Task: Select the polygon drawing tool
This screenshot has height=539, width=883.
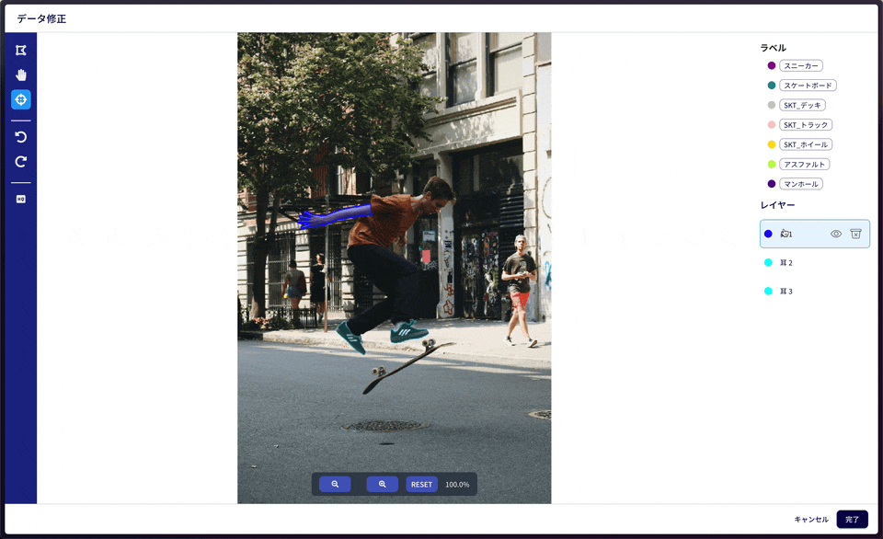Action: pos(20,50)
